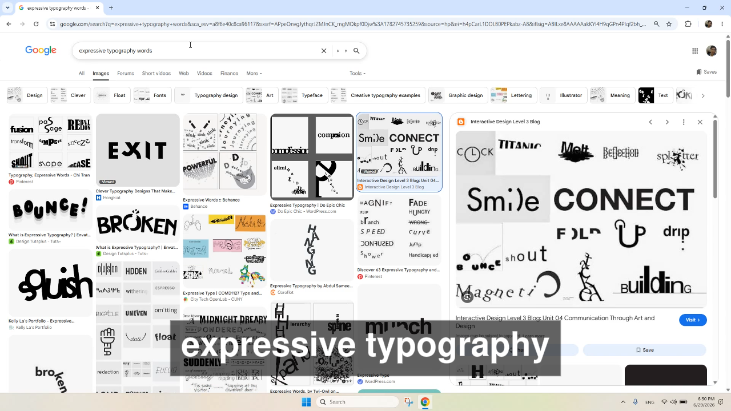Select the Meaning filter chip
This screenshot has height=411, width=731.
pos(612,95)
